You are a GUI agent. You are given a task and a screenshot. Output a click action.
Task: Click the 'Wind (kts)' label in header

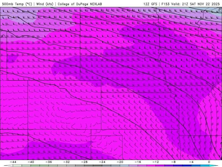click(45, 4)
